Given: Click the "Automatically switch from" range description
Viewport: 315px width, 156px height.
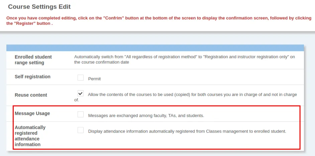Looking at the screenshot, I should tap(185, 57).
